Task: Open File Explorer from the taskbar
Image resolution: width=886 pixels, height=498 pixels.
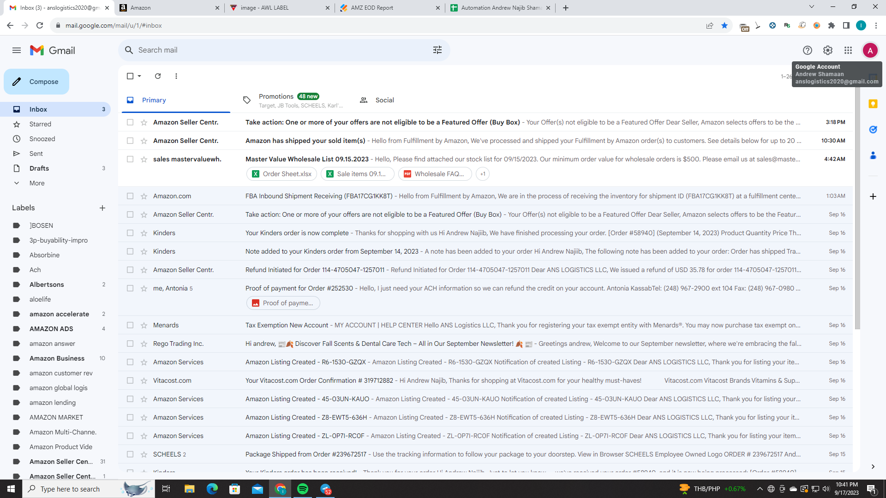Action: (190, 489)
